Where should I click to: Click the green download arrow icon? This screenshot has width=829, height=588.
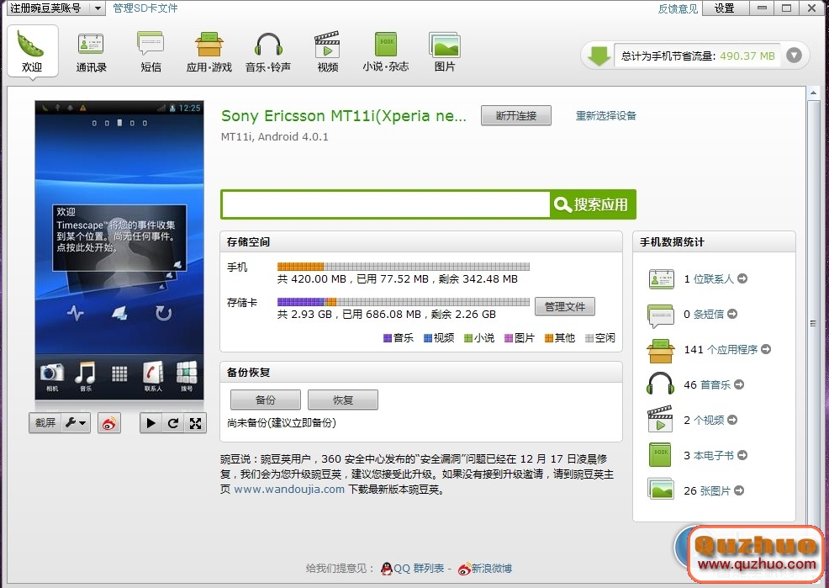pos(599,56)
